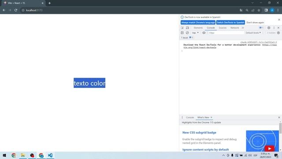Switch to the drawer Console tab
Screen dimensions: 282x159
point(190,117)
